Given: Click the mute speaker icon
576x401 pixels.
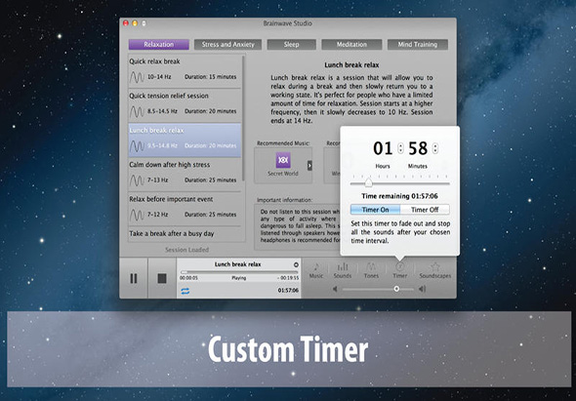Looking at the screenshot, I should [x=335, y=289].
